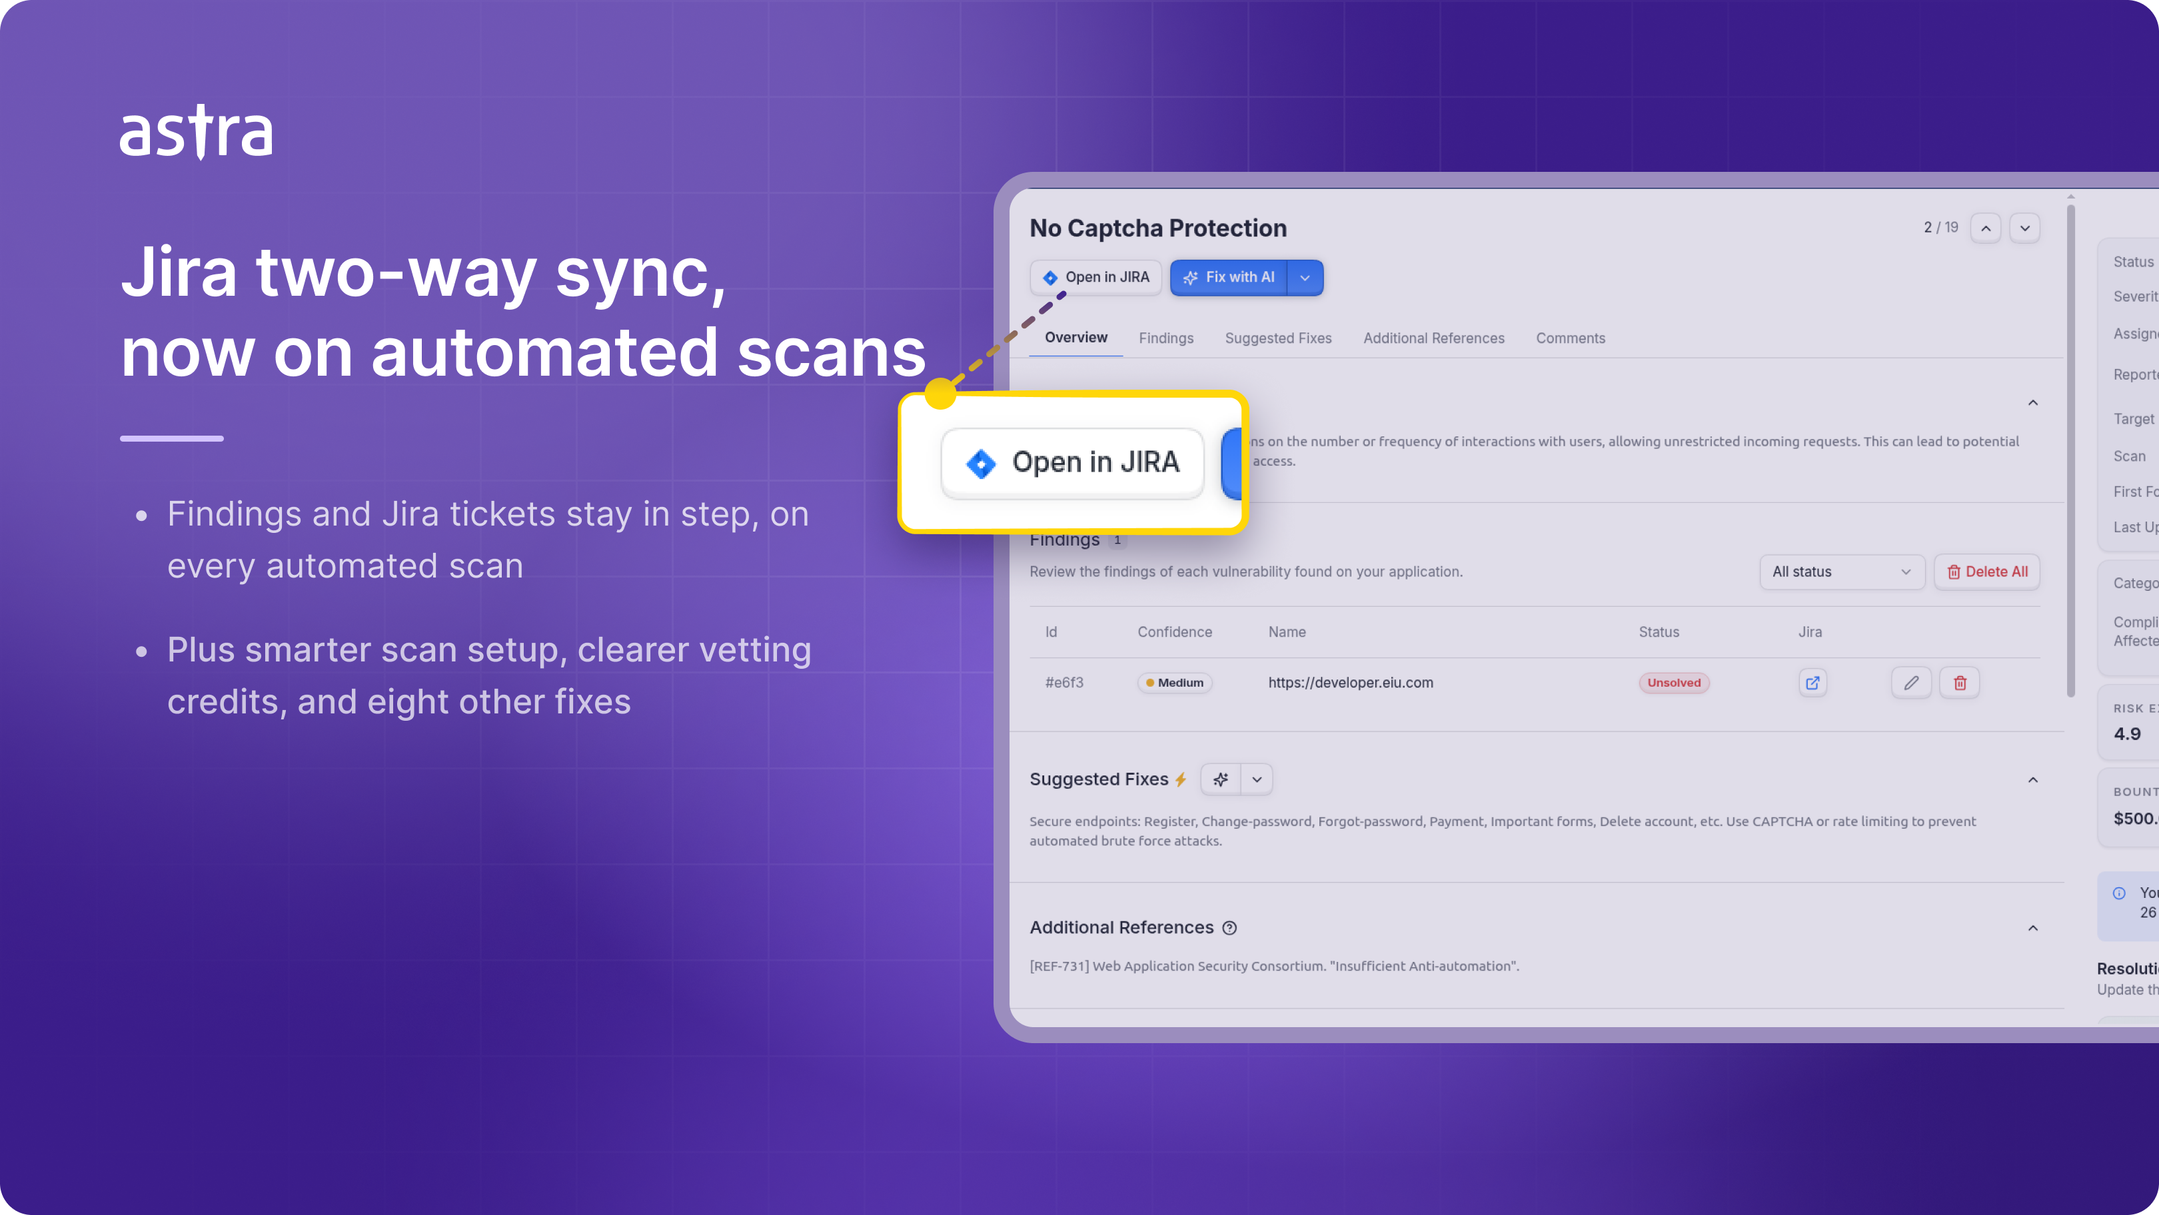Click the No Captcha Protection title
Viewport: 2159px width, 1215px height.
1158,228
